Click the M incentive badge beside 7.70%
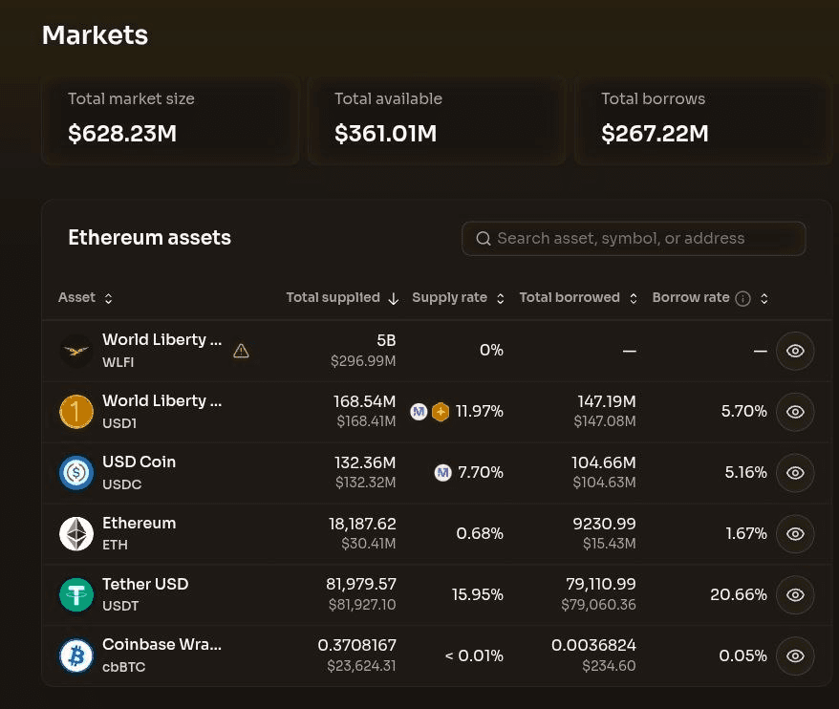The image size is (839, 709). pyautogui.click(x=442, y=472)
